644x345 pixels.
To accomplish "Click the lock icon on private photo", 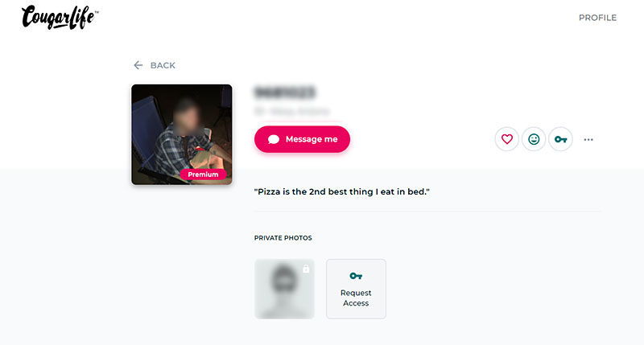I will [306, 269].
